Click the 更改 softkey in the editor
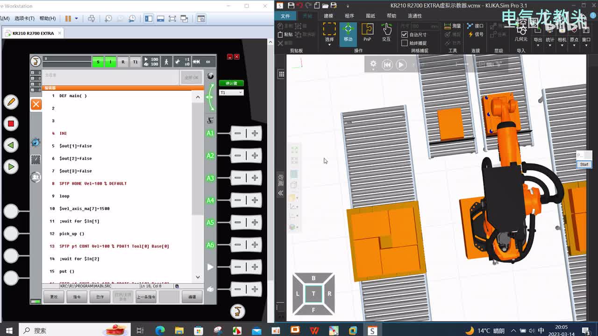Viewport: 598px width, 336px height. pyautogui.click(x=54, y=297)
